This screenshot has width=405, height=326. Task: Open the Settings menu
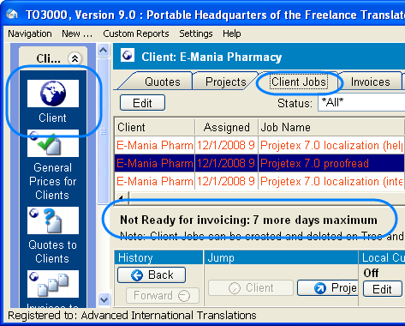pyautogui.click(x=196, y=33)
